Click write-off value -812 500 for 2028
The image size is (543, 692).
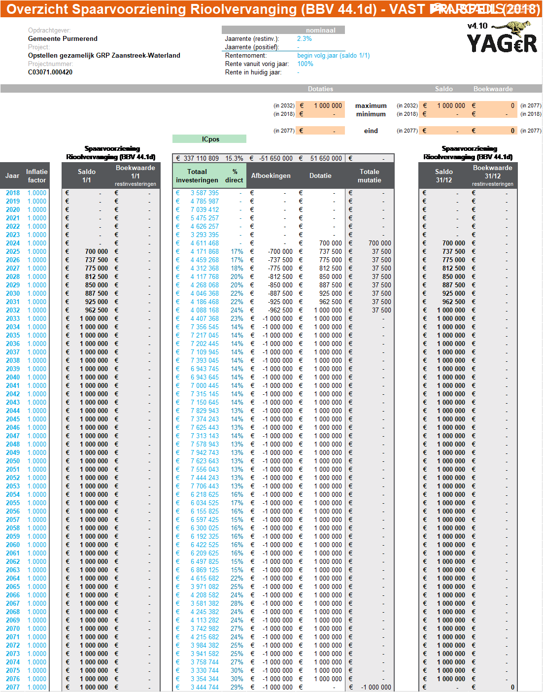click(x=280, y=277)
